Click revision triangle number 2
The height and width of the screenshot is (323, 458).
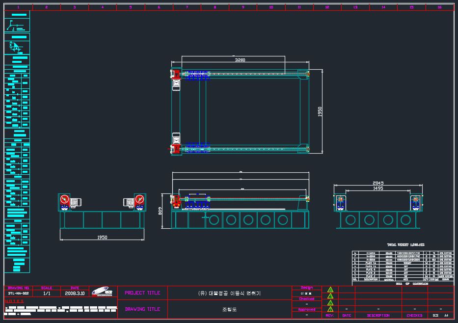[330, 302]
